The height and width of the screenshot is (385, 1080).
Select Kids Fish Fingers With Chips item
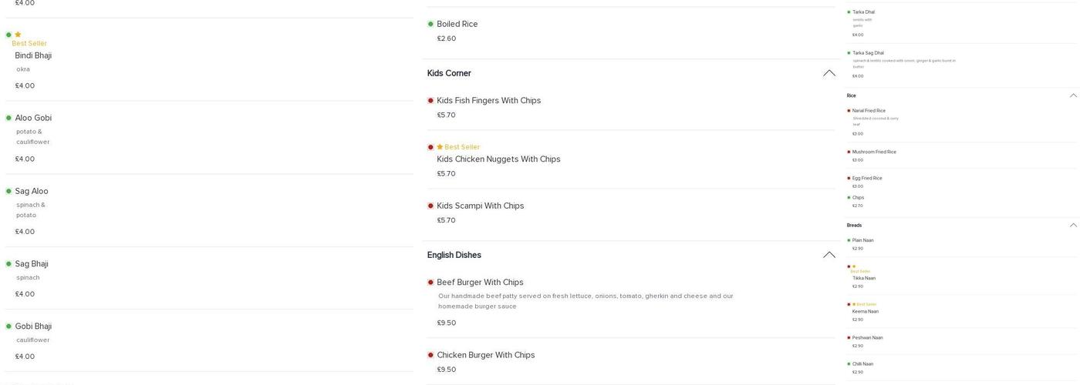coord(488,101)
